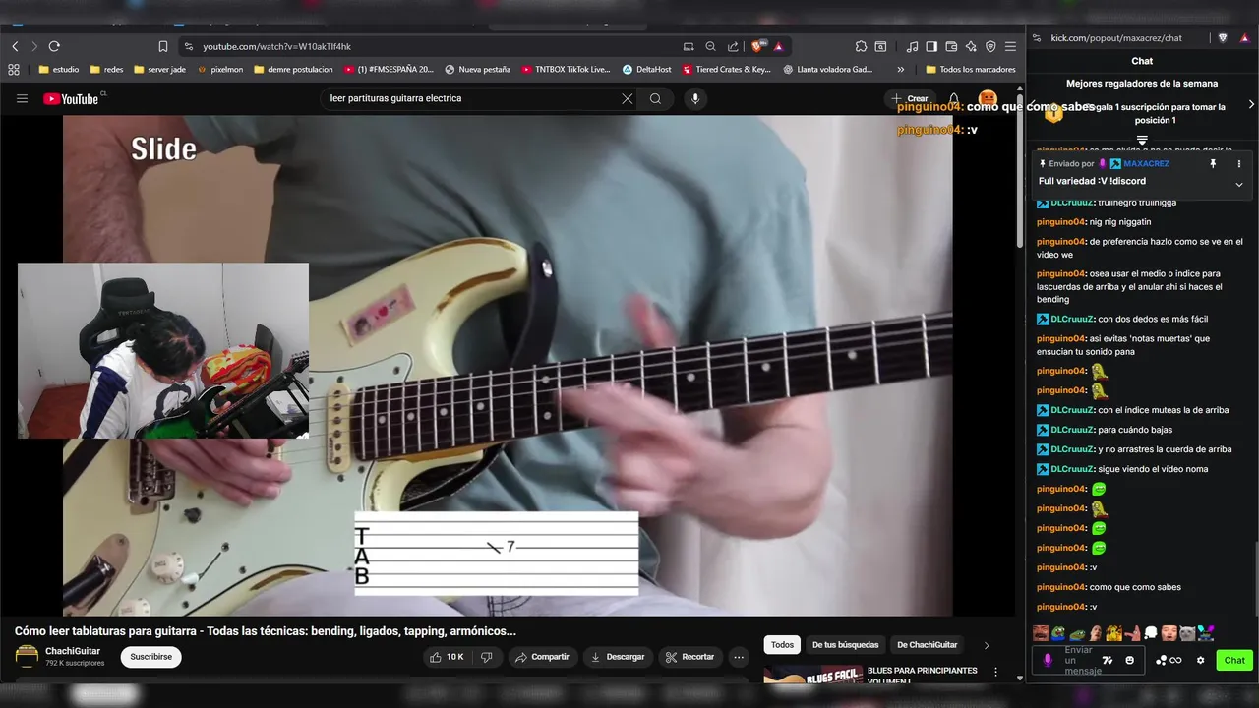The image size is (1259, 708).
Task: Open the DeltaHost bookmark
Action: click(647, 70)
